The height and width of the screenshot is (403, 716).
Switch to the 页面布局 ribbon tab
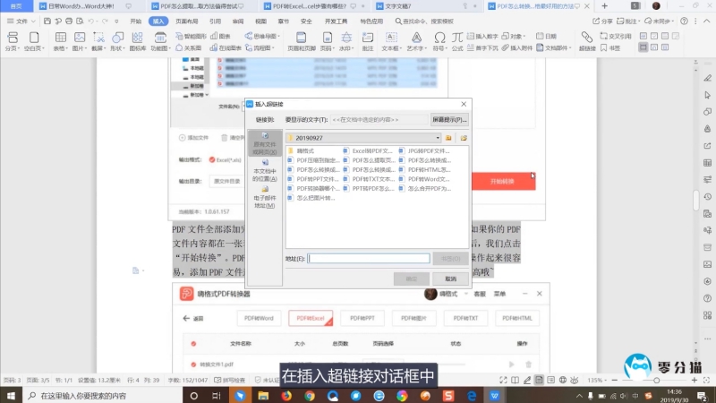click(x=187, y=20)
